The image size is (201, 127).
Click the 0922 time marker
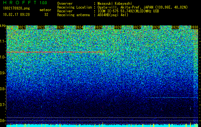click(x=41, y=27)
